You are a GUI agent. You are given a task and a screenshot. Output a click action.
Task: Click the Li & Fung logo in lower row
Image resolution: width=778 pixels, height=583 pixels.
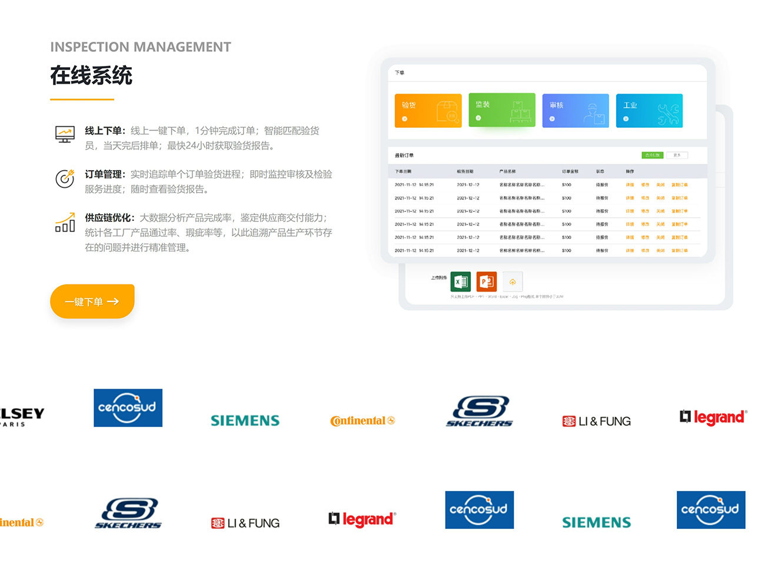[x=245, y=523]
